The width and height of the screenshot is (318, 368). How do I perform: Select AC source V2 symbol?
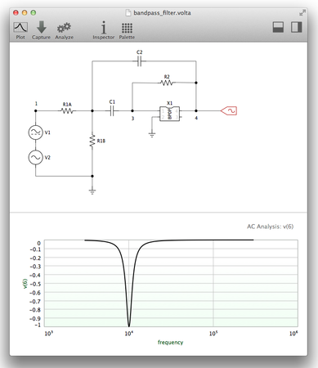click(35, 158)
